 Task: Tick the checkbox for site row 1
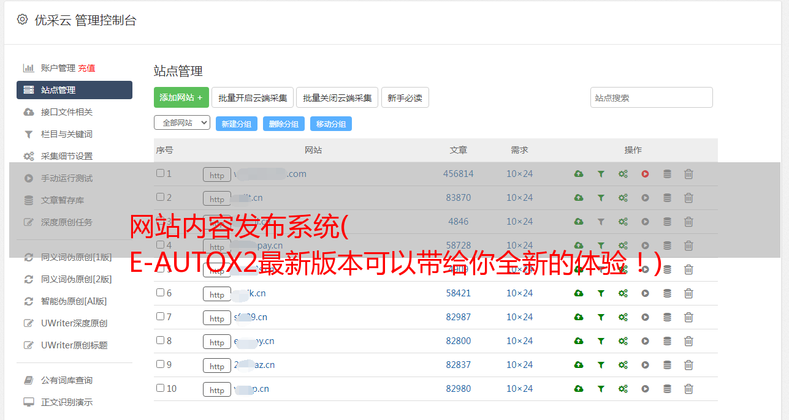pos(160,173)
